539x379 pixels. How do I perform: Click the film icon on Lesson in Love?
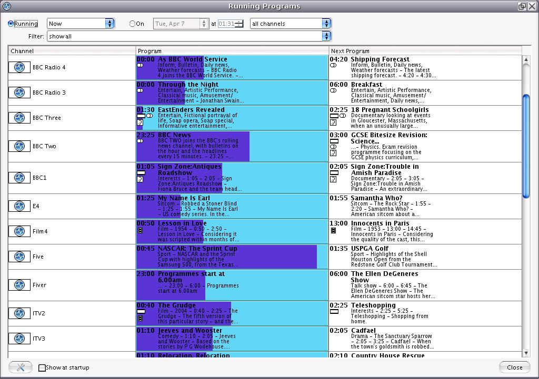tap(140, 231)
